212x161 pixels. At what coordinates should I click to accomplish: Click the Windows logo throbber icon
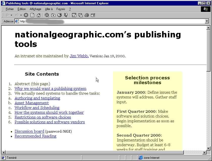pos(205,9)
